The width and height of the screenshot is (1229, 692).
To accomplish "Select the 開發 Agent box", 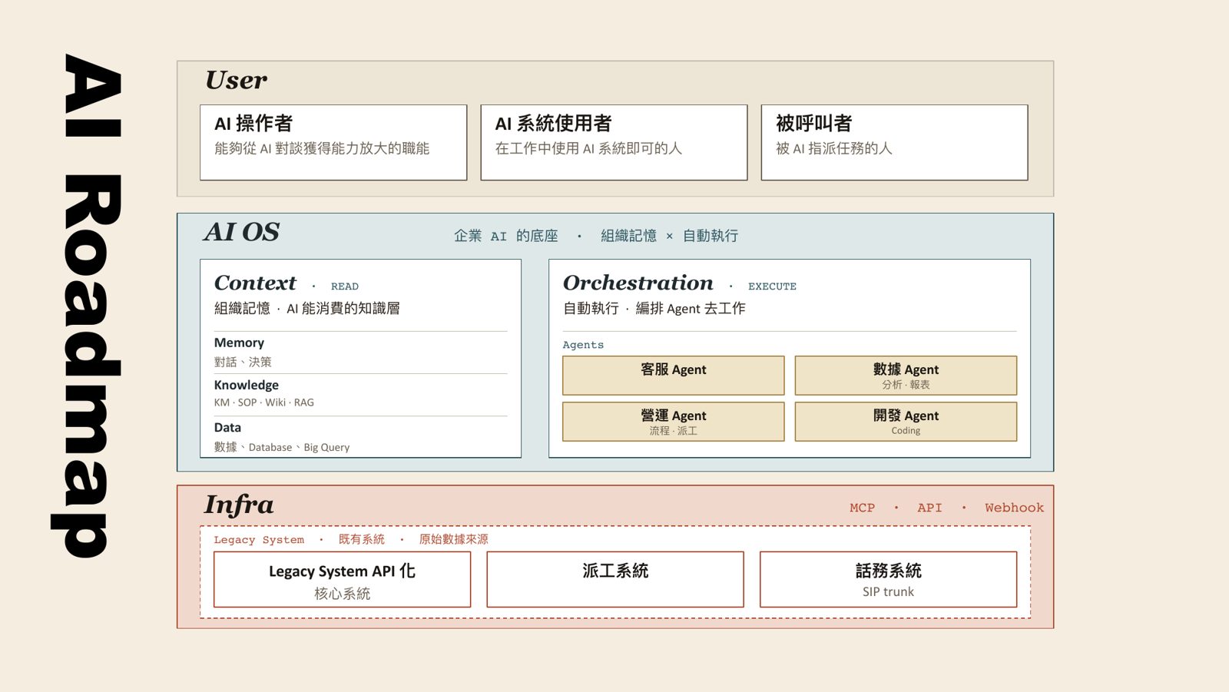I will 906,422.
